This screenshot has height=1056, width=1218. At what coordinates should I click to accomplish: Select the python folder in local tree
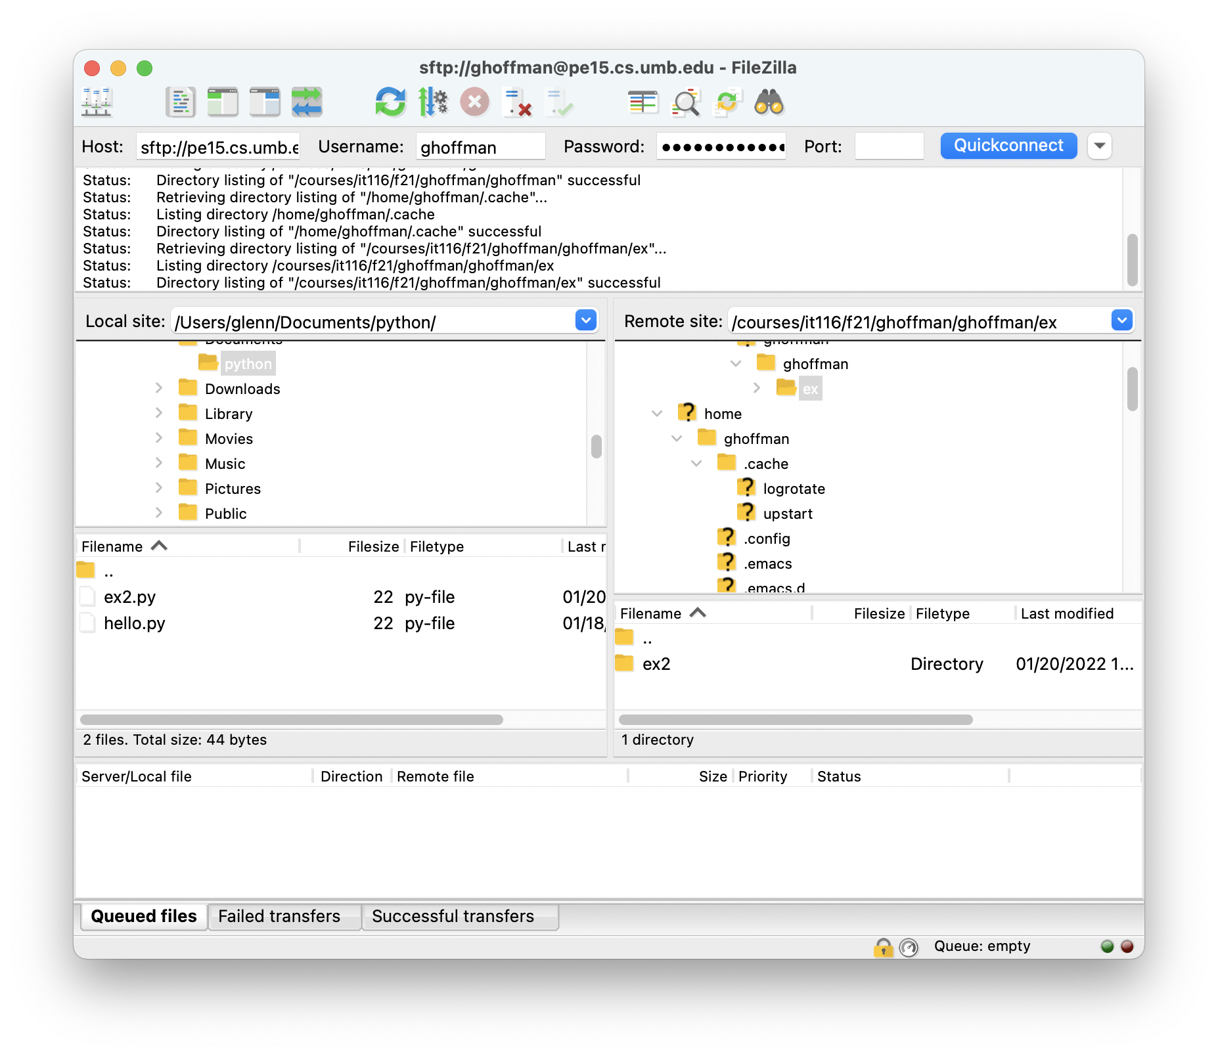click(248, 364)
